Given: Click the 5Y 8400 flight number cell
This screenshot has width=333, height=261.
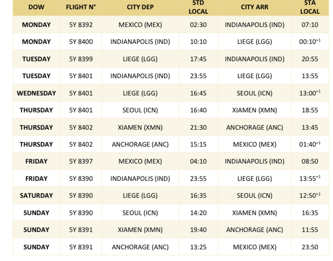Looking at the screenshot, I should coord(81,41).
